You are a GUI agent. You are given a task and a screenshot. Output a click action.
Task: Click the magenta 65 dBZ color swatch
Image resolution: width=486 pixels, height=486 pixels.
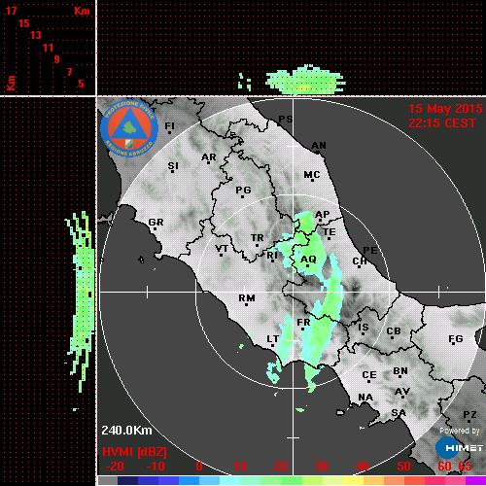pyautogui.click(x=475, y=480)
